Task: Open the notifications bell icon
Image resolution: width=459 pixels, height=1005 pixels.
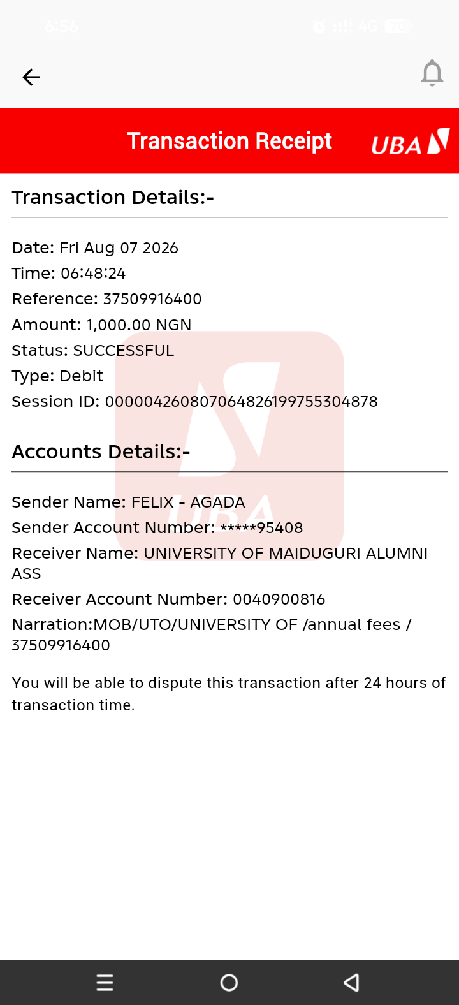Action: [432, 73]
